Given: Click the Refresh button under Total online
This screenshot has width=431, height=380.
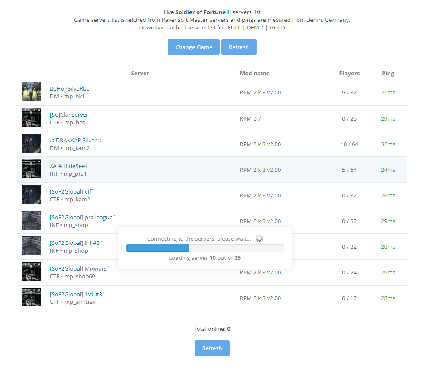Looking at the screenshot, I should tap(212, 348).
